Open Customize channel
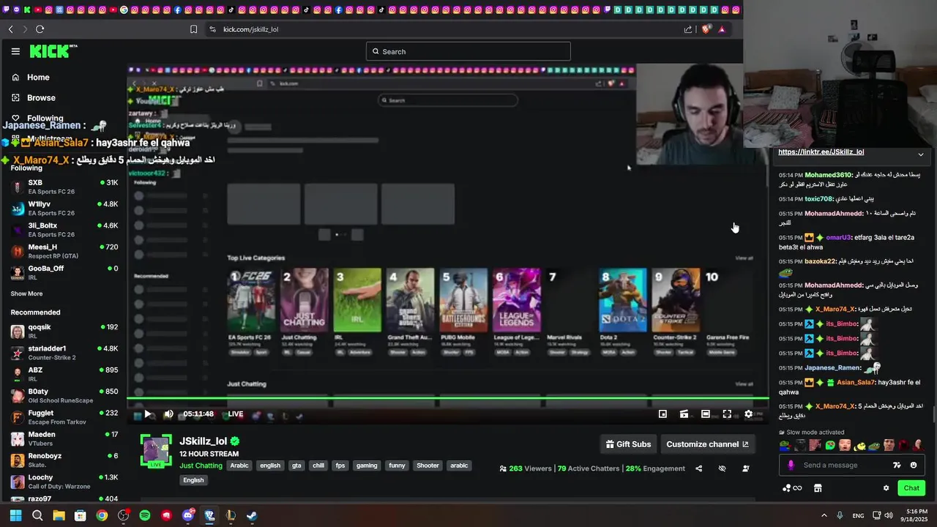This screenshot has height=527, width=937. [707, 444]
